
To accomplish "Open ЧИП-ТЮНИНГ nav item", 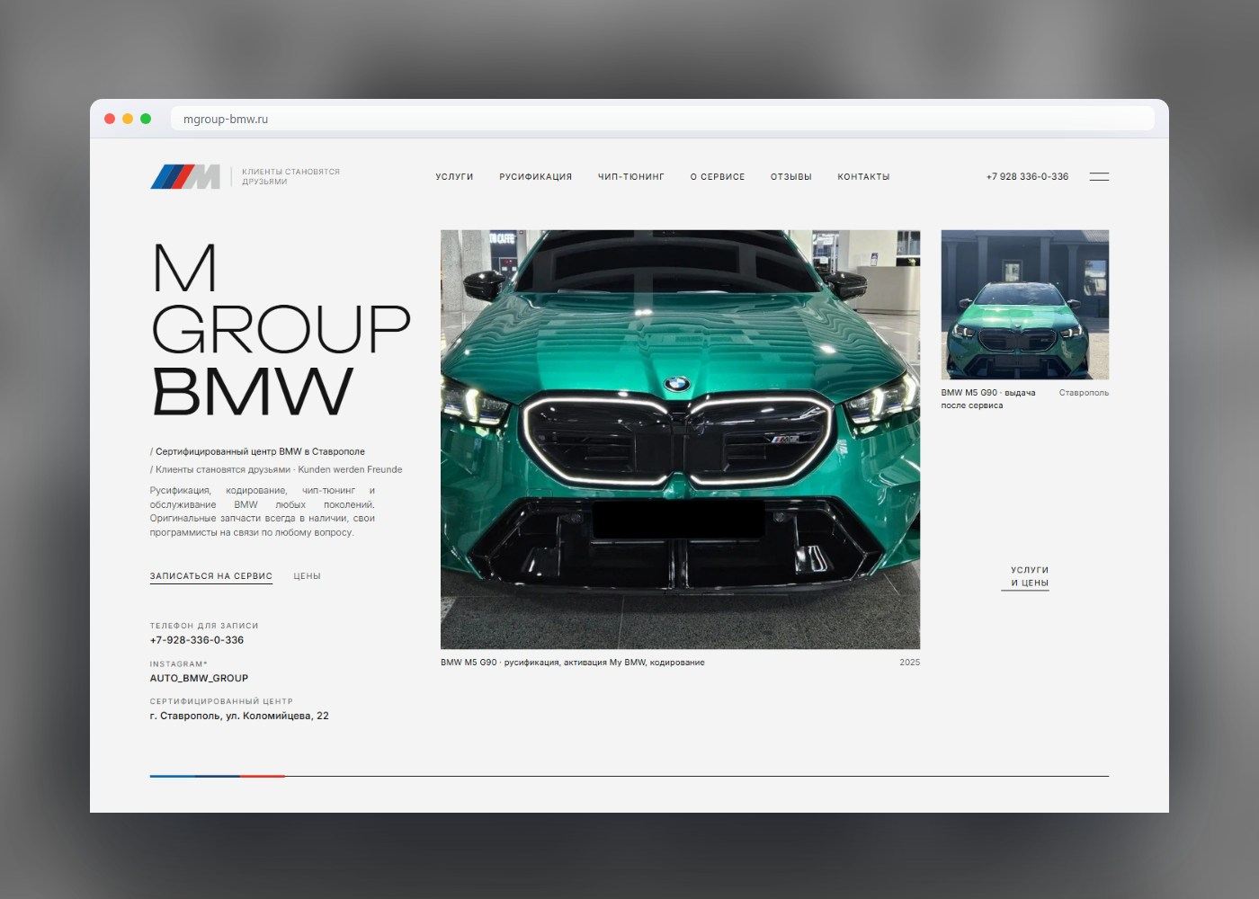I will [x=631, y=177].
